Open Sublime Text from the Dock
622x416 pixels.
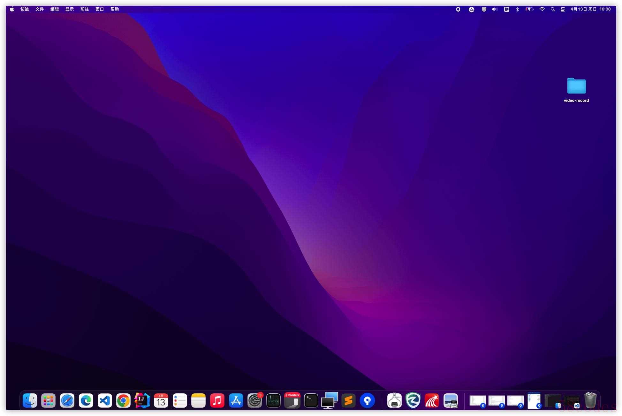[x=348, y=401]
